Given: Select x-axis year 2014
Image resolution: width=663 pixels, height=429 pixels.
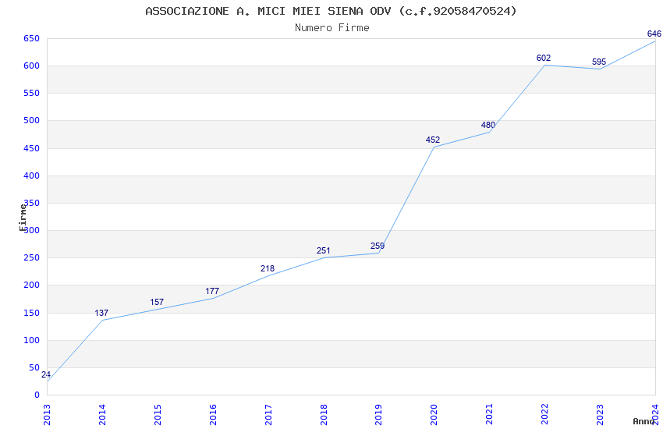Looking at the screenshot, I should 102,415.
